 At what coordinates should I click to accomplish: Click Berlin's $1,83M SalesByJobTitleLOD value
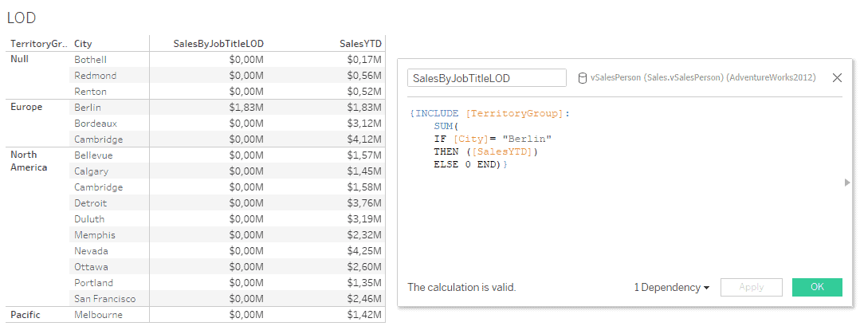click(245, 107)
